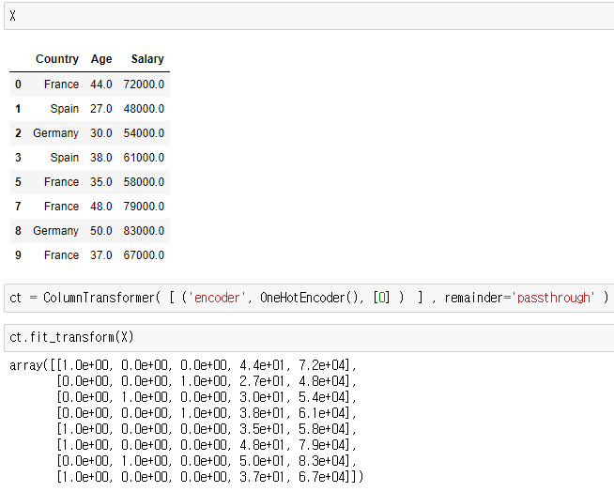
Task: Click the Salary column header
Action: pyautogui.click(x=147, y=59)
